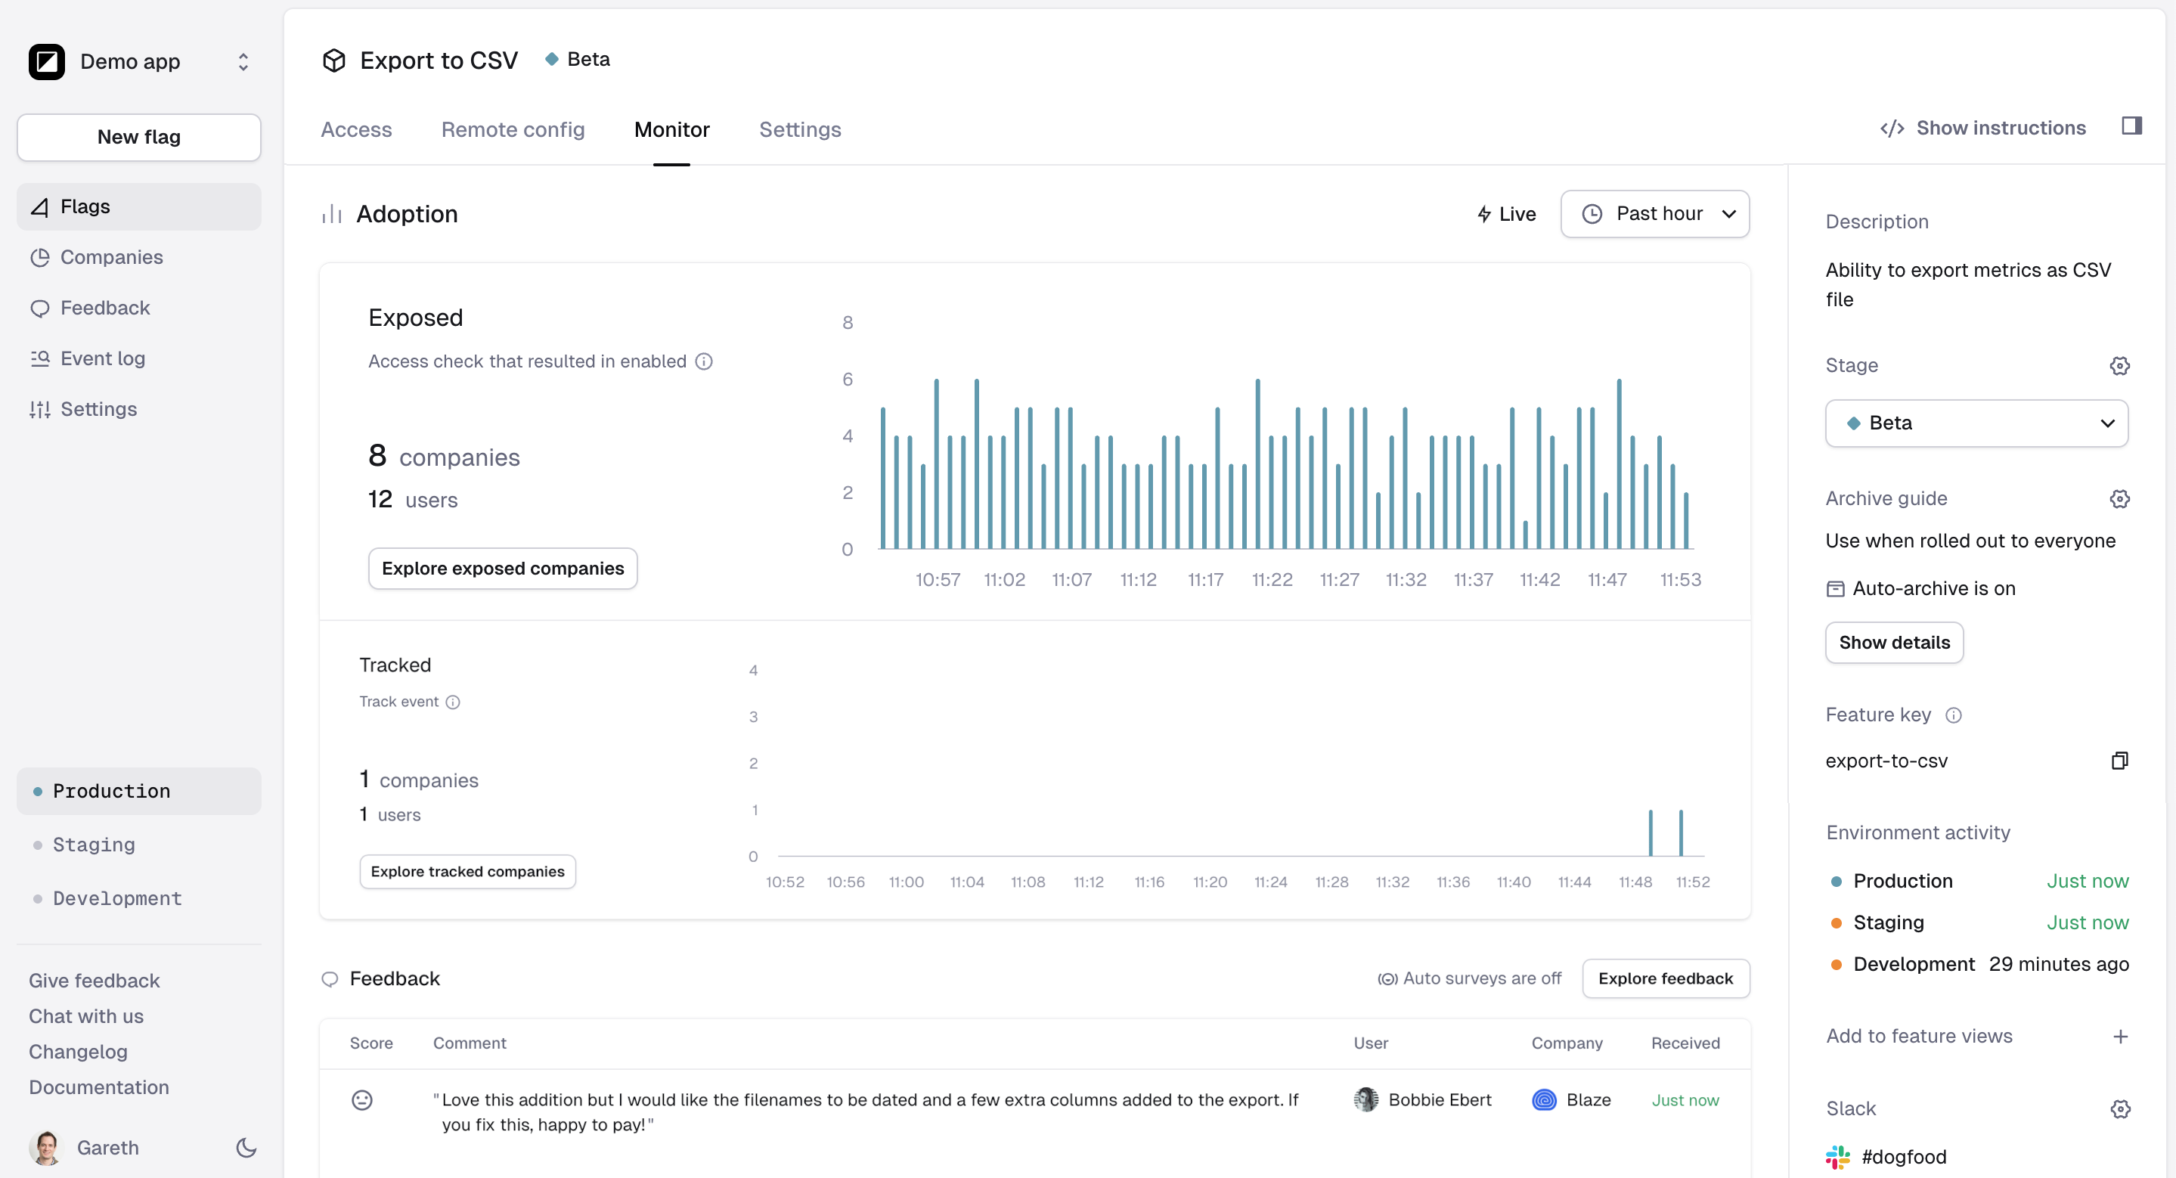Toggle Live updates mode
This screenshot has height=1178, width=2176.
point(1506,215)
